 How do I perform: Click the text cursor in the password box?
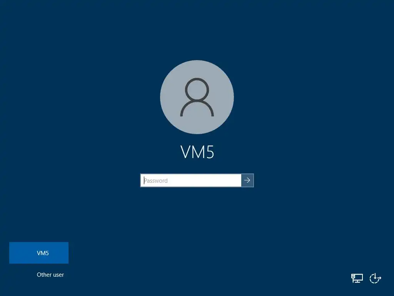pyautogui.click(x=144, y=180)
